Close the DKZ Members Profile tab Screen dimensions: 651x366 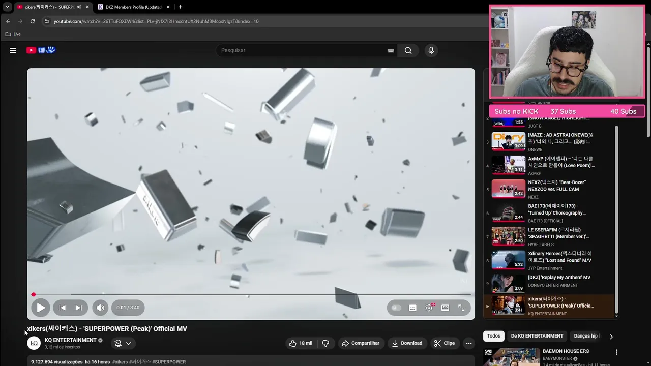(167, 7)
